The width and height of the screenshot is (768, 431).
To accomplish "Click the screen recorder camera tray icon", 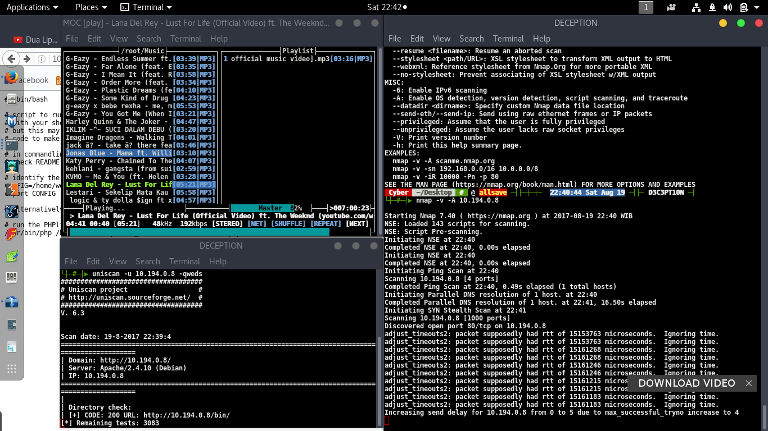I will point(671,7).
